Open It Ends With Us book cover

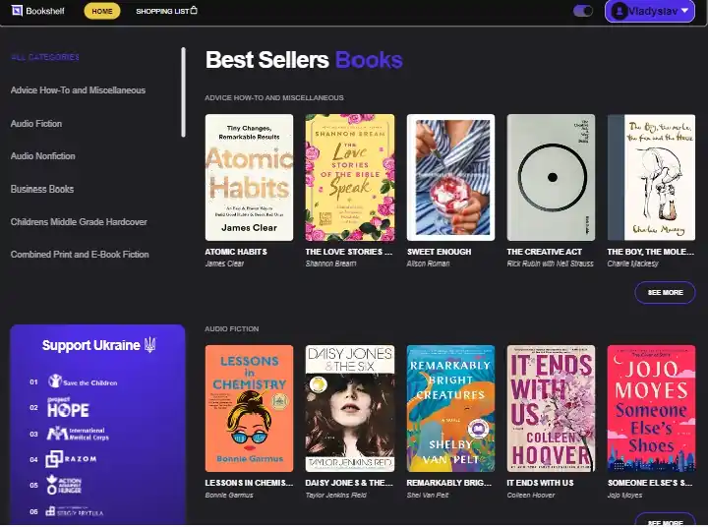(551, 409)
